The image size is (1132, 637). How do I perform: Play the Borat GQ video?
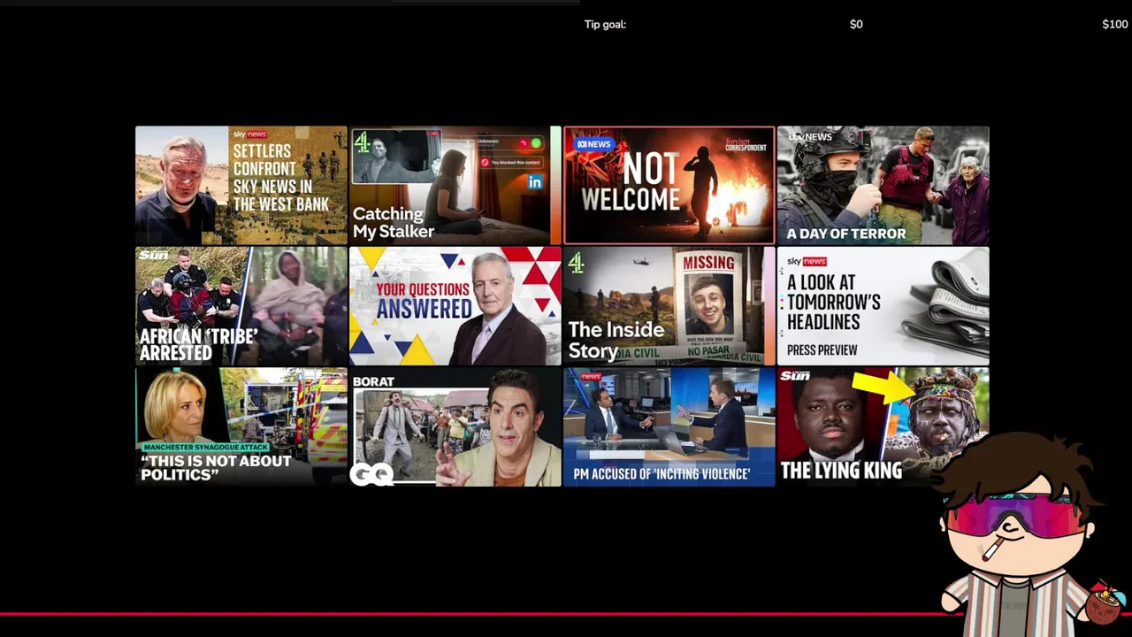pos(455,426)
